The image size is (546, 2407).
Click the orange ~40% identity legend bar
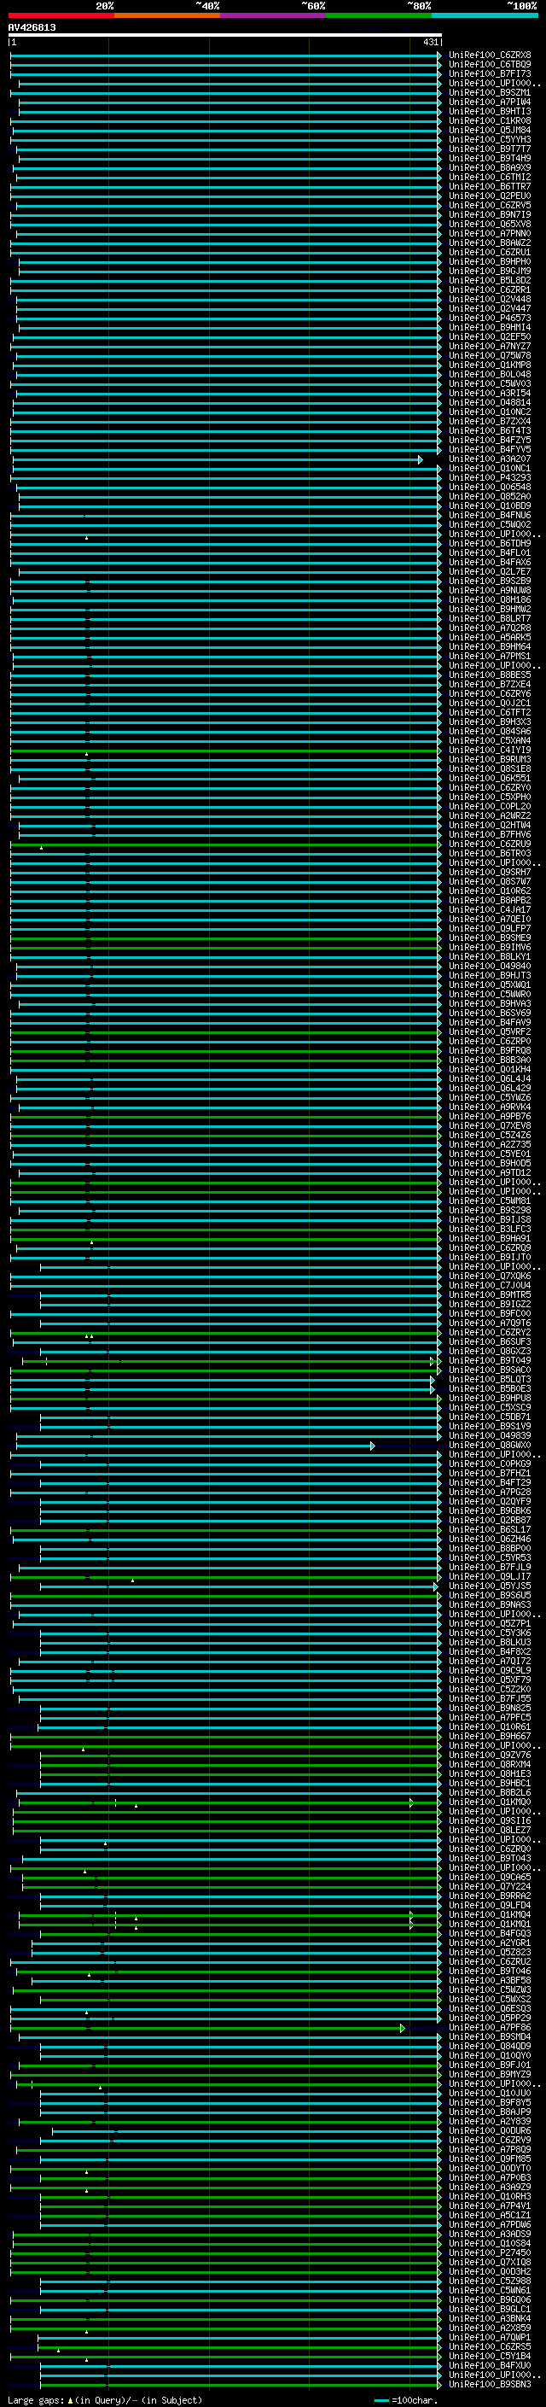pyautogui.click(x=167, y=16)
